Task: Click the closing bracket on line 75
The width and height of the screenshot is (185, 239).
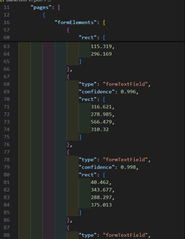Action: pos(80,137)
